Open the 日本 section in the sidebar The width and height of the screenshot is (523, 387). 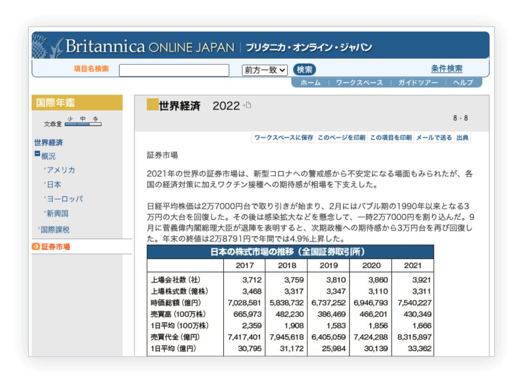pyautogui.click(x=54, y=185)
